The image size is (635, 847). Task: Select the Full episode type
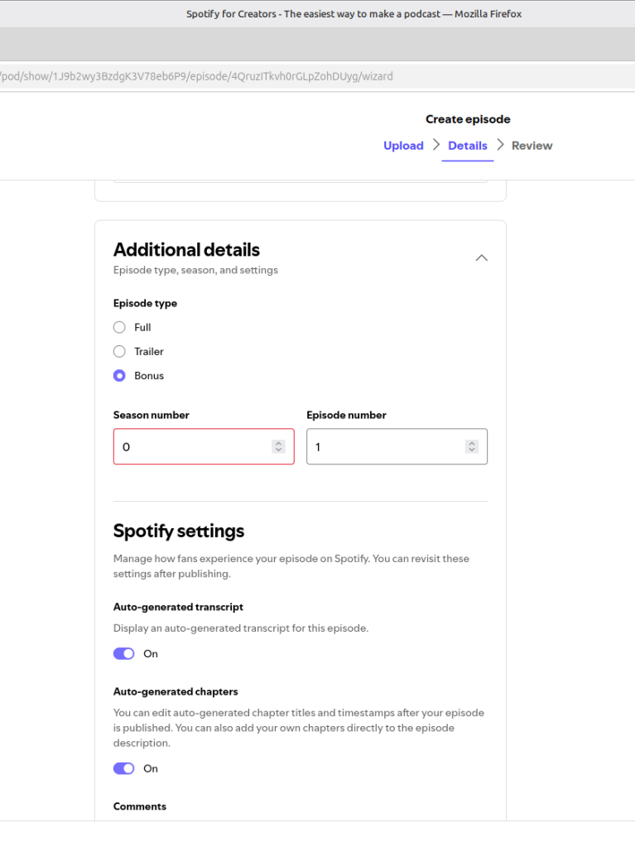[x=119, y=327]
